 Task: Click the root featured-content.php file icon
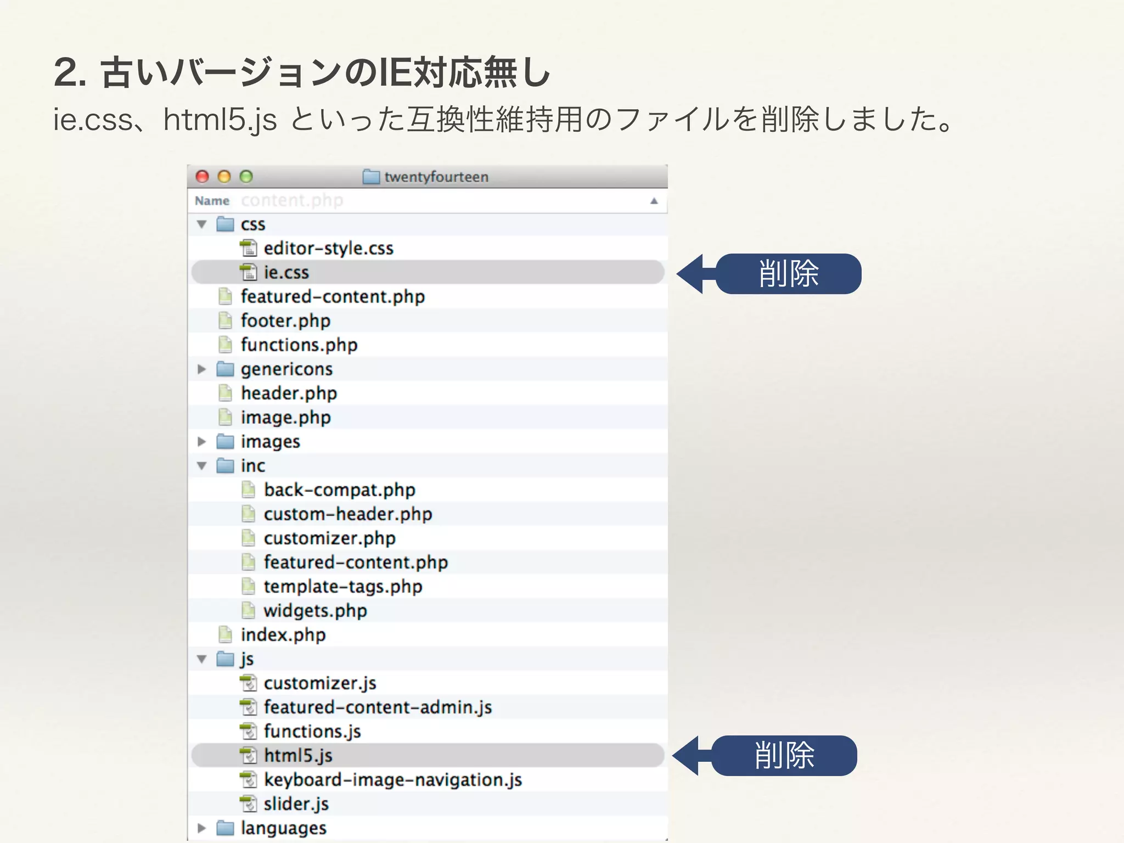coord(225,296)
